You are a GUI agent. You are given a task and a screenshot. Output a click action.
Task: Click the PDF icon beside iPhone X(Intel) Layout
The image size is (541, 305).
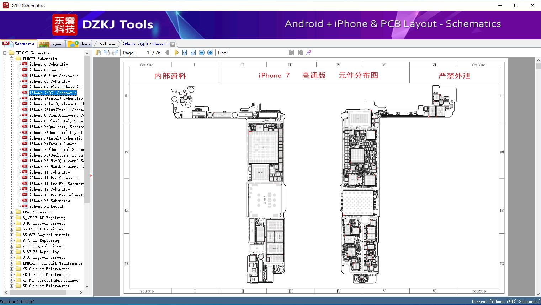point(25,144)
